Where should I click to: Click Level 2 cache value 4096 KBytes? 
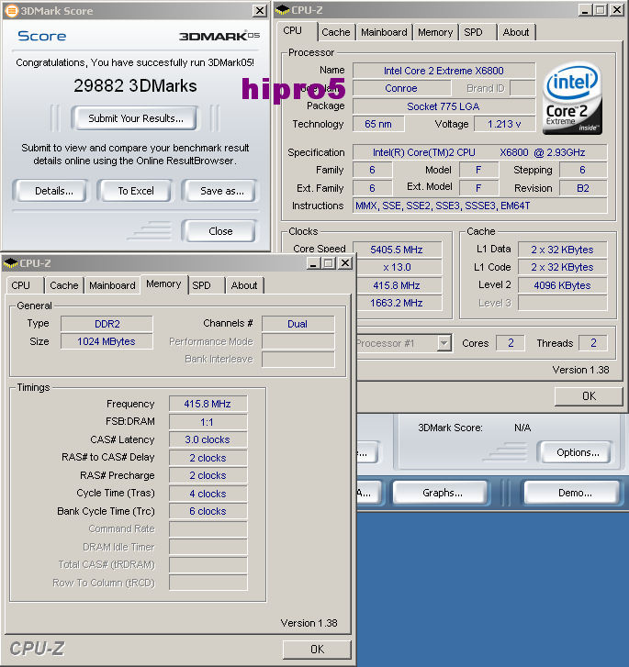pos(562,285)
